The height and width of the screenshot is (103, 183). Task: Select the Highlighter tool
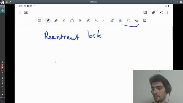(56, 21)
